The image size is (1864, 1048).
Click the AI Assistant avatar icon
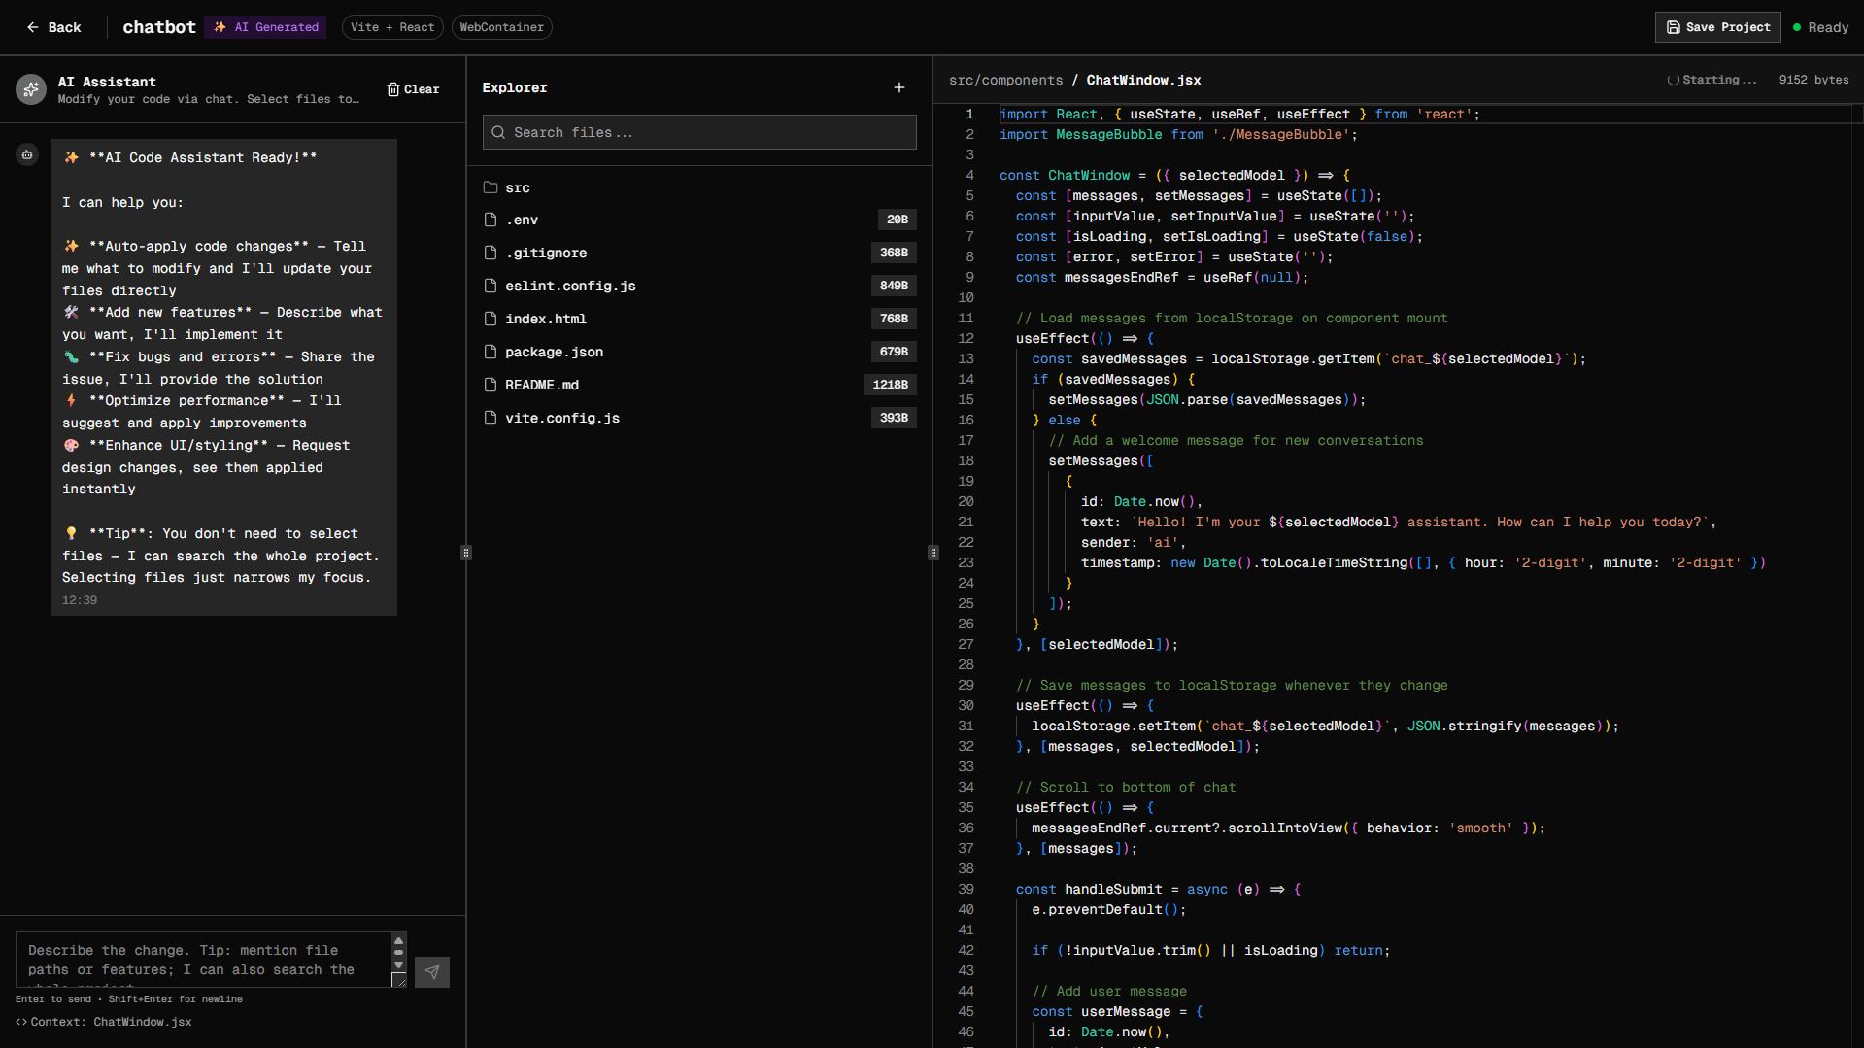[31, 89]
